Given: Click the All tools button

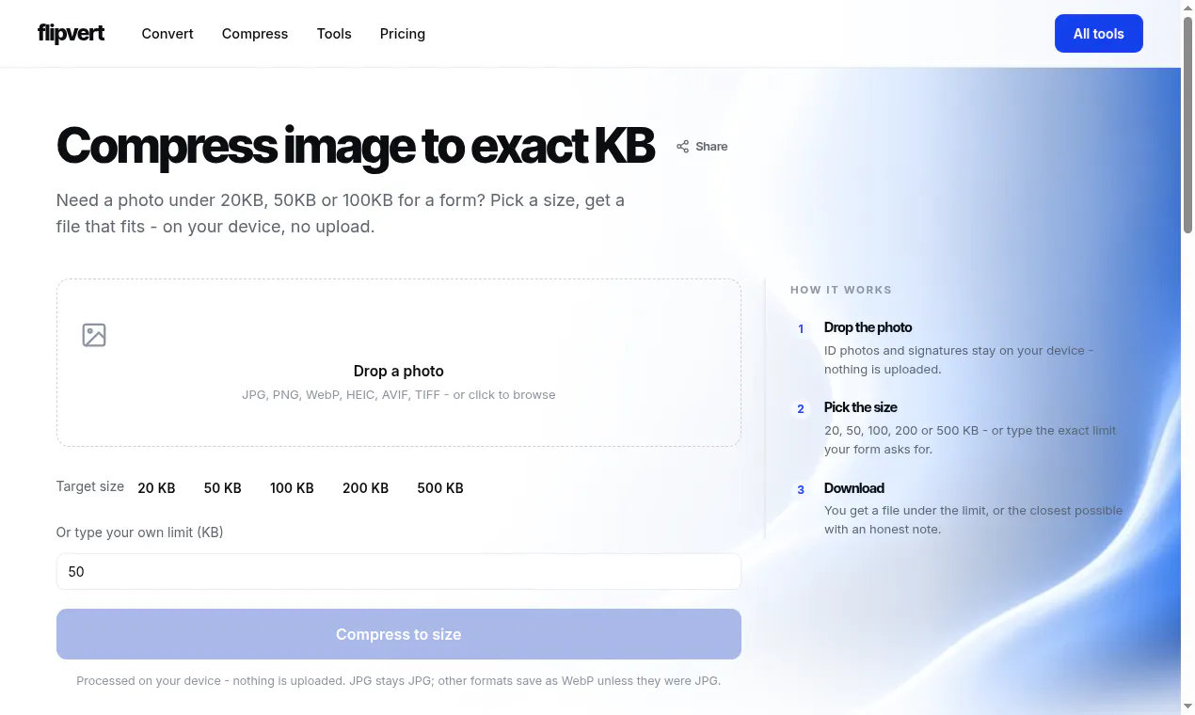Looking at the screenshot, I should click(x=1099, y=34).
